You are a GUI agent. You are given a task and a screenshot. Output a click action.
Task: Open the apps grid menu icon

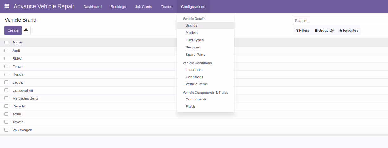tap(7, 6)
